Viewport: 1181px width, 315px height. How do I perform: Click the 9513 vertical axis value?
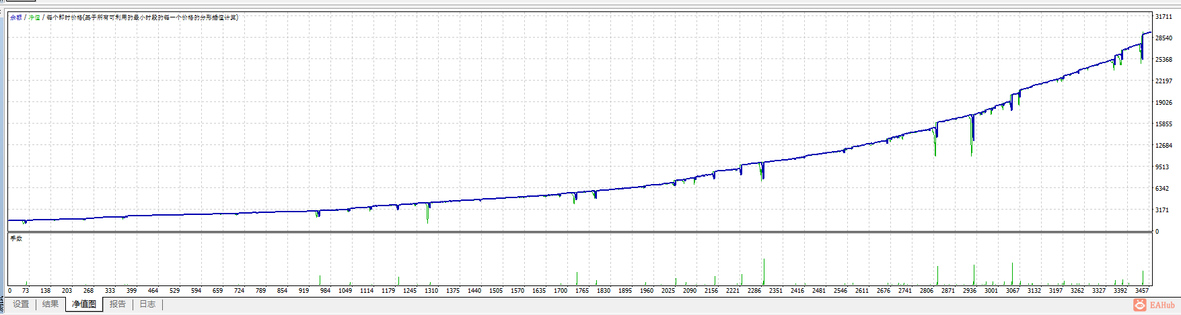(x=1162, y=167)
